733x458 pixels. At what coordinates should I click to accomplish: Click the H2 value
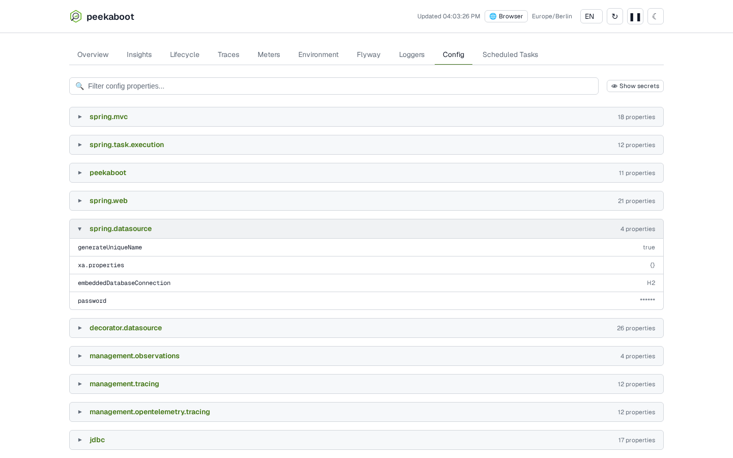651,283
